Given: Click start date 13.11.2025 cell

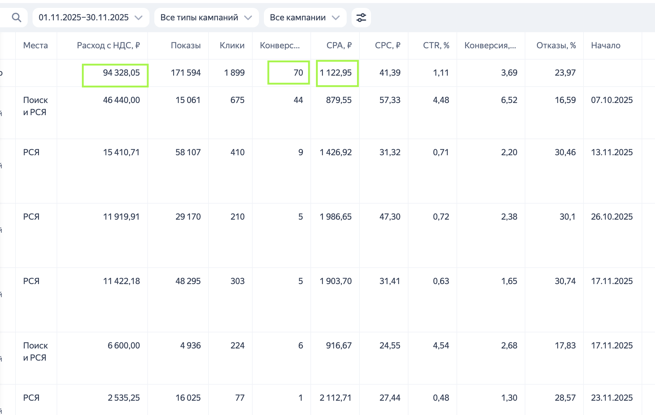Looking at the screenshot, I should pyautogui.click(x=611, y=153).
